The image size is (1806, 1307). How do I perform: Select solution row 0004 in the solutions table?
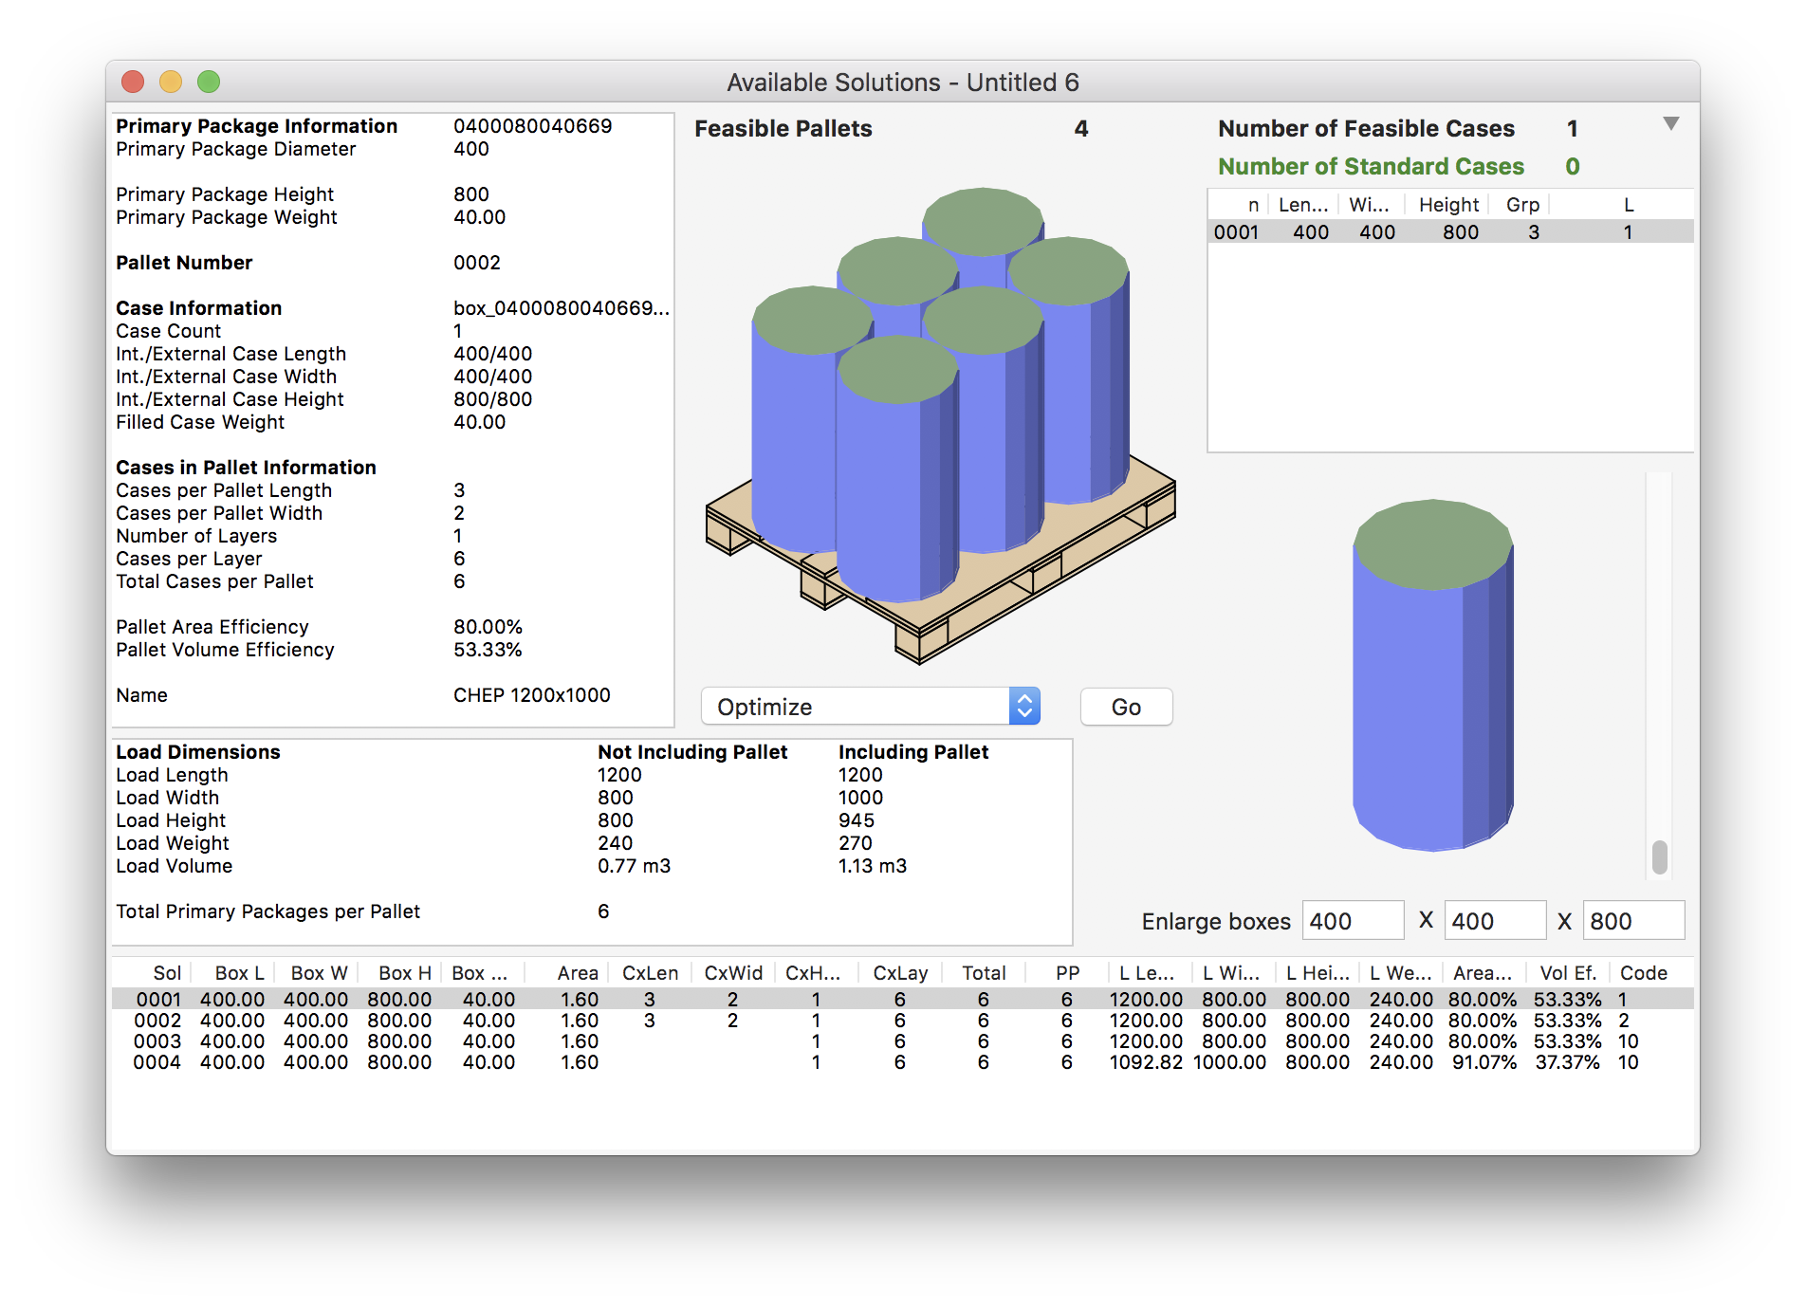click(x=902, y=1062)
